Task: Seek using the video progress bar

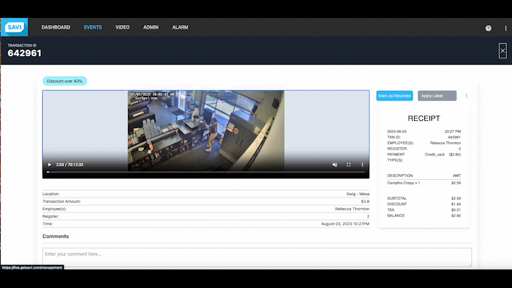Action: (205, 172)
